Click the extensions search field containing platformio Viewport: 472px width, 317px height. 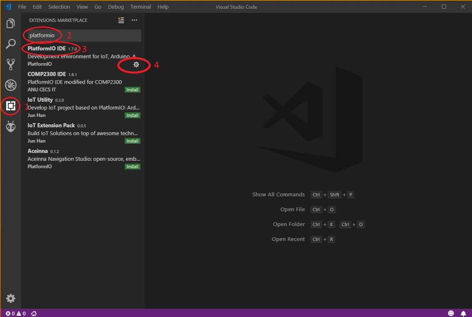click(84, 35)
